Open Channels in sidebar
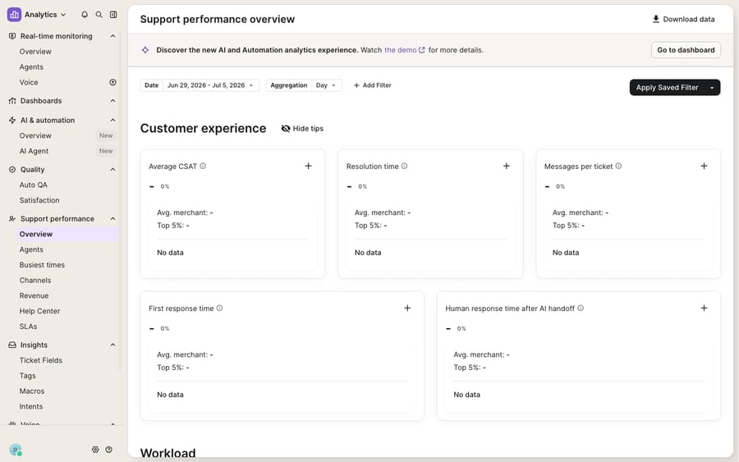Viewport: 739px width, 462px height. (35, 280)
